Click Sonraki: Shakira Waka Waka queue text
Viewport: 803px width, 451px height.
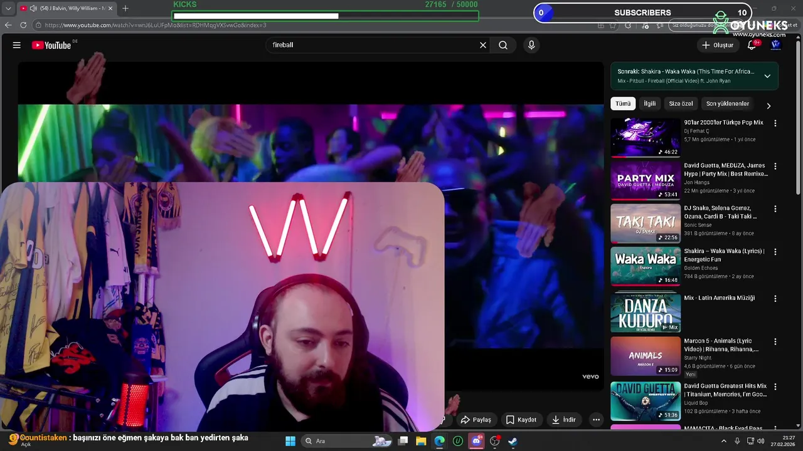click(686, 71)
